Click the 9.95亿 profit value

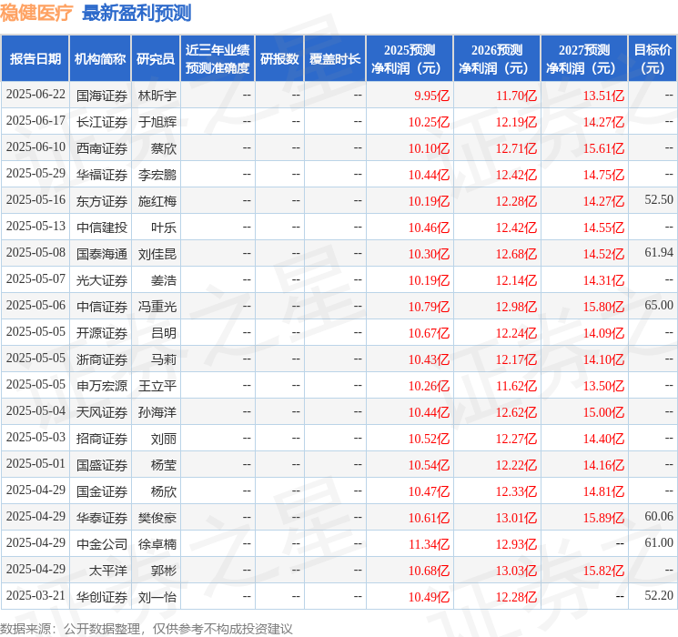pyautogui.click(x=431, y=96)
